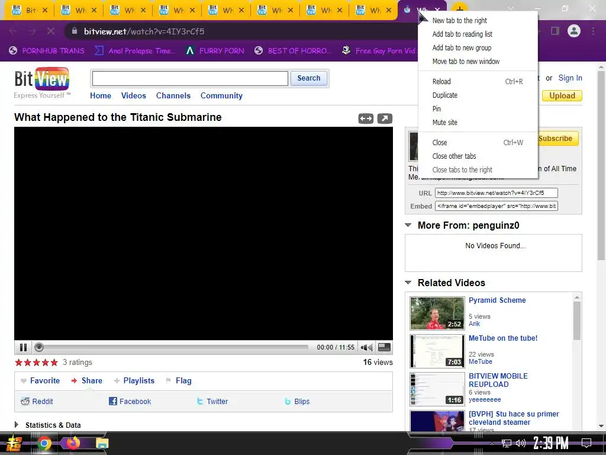The image size is (606, 455).
Task: Click the taskbar network icon
Action: pos(507,443)
